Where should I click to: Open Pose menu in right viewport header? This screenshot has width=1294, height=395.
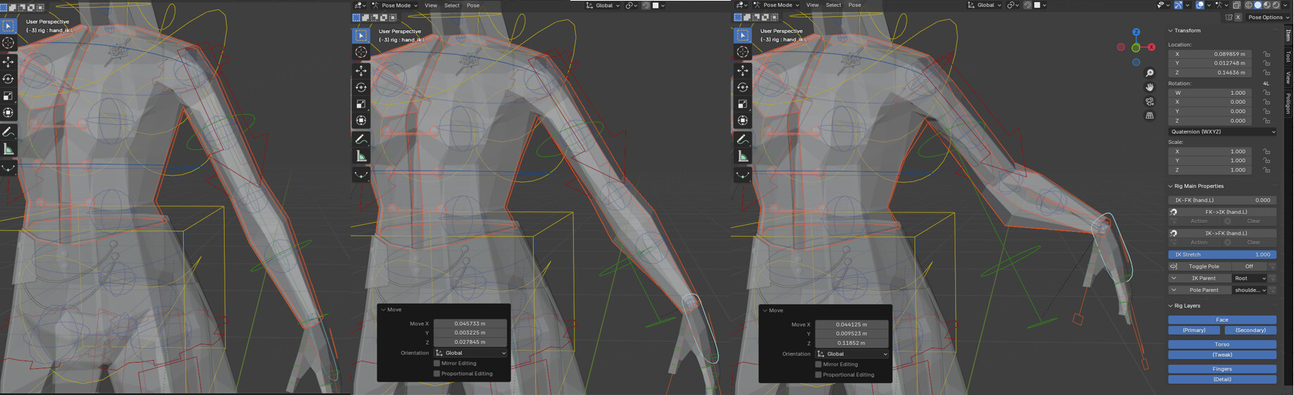click(x=855, y=5)
